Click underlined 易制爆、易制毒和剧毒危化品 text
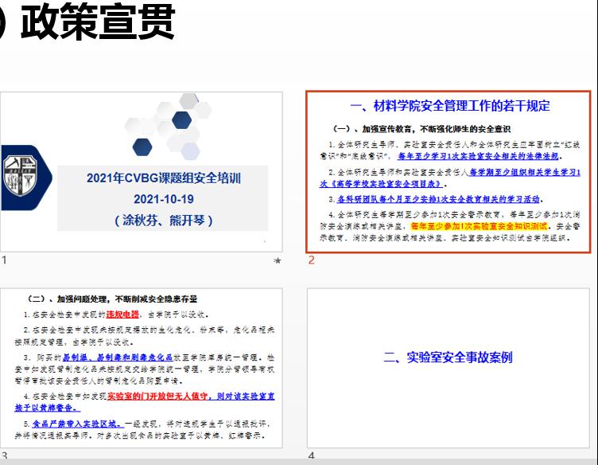The width and height of the screenshot is (598, 465). pyautogui.click(x=127, y=358)
